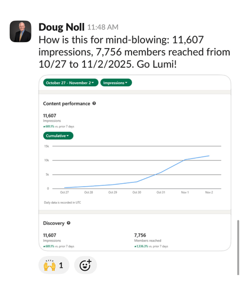Click the Content performance heading
241x295 pixels.
[66, 104]
